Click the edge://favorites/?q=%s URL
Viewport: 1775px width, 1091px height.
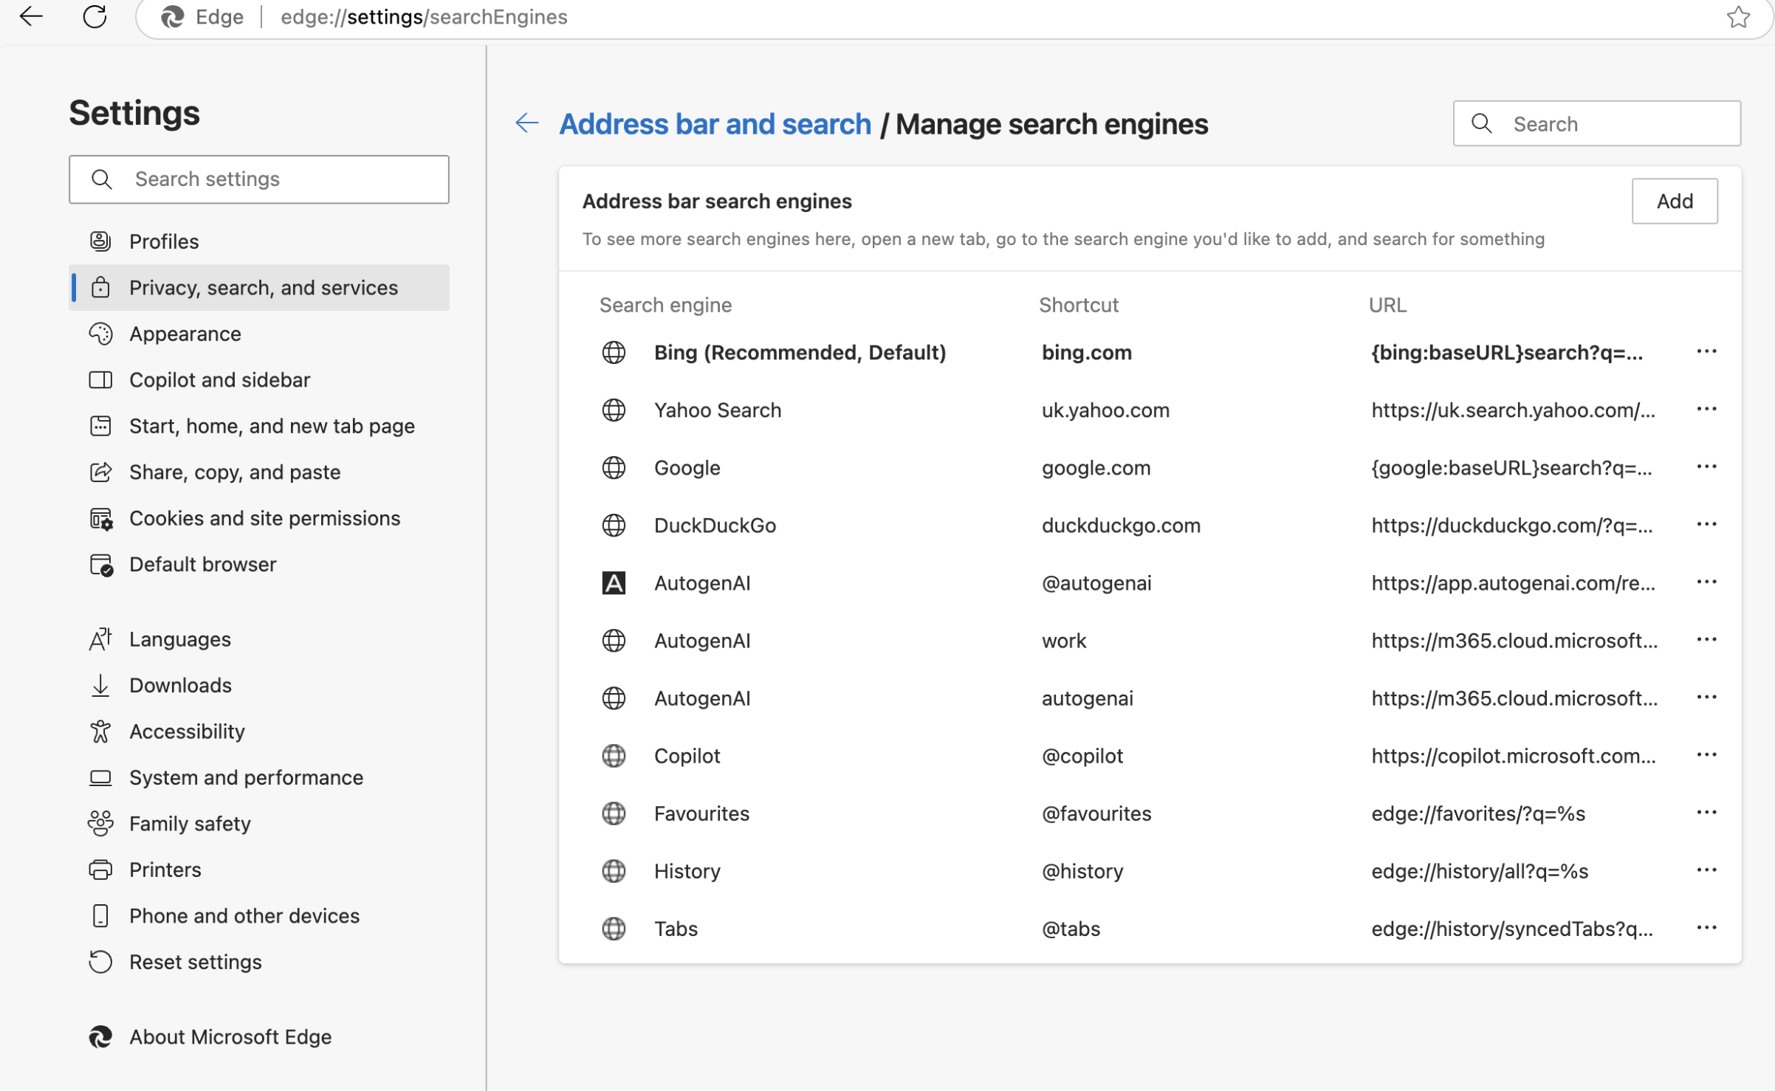coord(1478,813)
